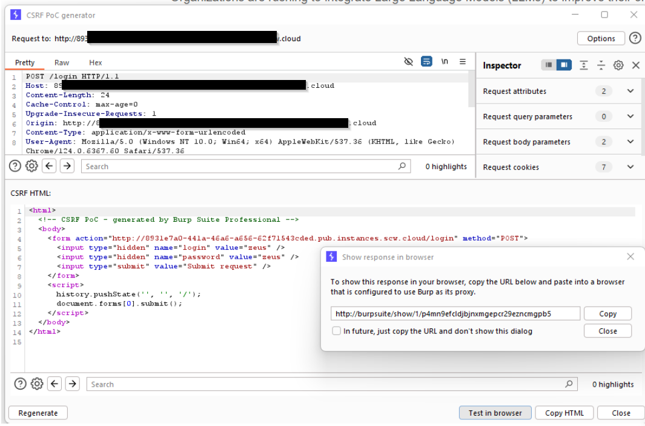This screenshot has width=645, height=426.
Task: Toggle the \n show newlines icon
Action: [x=445, y=61]
